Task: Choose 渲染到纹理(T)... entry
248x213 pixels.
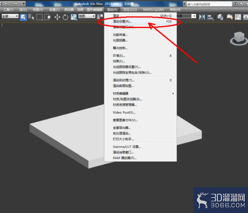Action: coord(140,80)
